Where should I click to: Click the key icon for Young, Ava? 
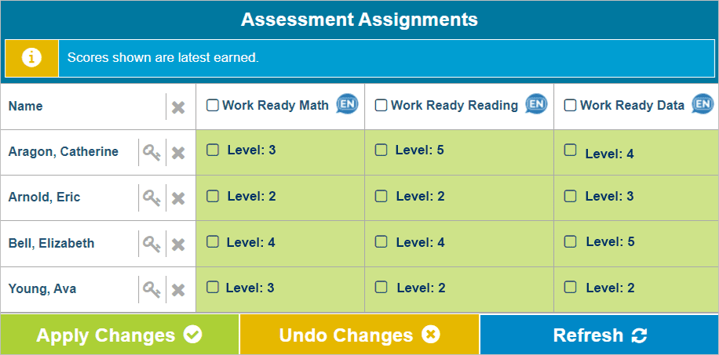click(151, 290)
